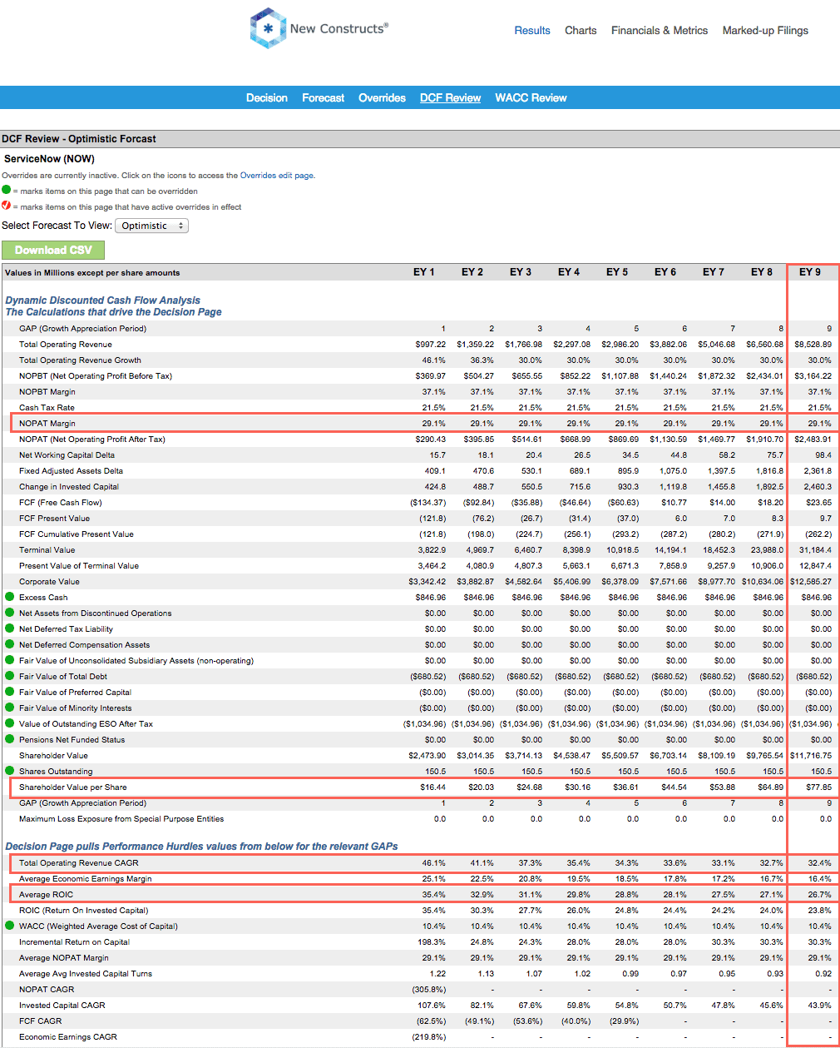Open the Fair Value of Total Debt override dot

coord(9,676)
